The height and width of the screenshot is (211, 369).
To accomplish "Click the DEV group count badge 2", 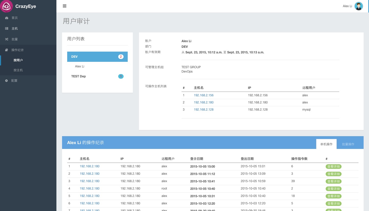I will tap(121, 57).
